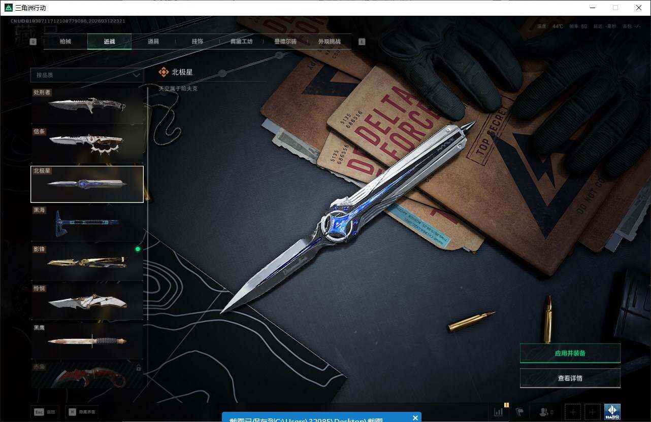Select the 黑鹰 dagger skin

click(87, 340)
